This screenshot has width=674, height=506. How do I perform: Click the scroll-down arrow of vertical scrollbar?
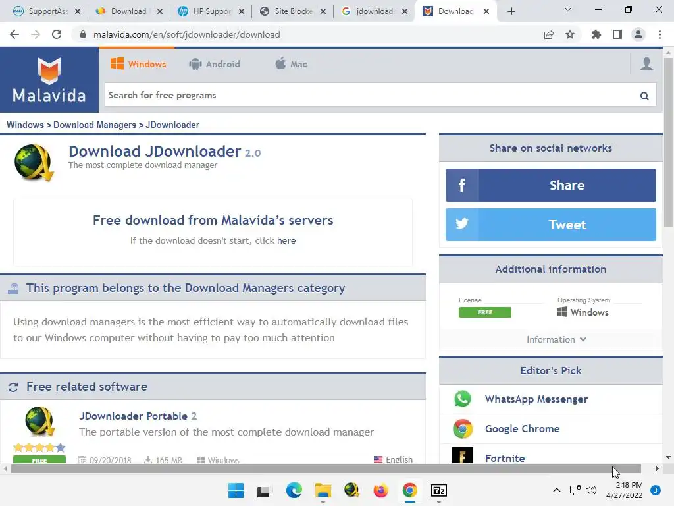point(668,457)
